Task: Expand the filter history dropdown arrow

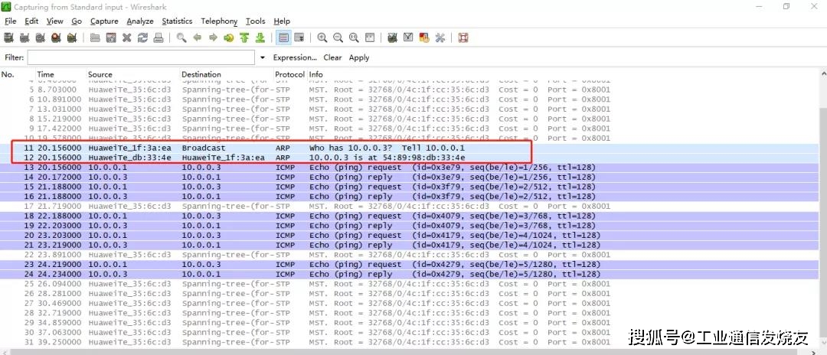Action: pos(263,57)
